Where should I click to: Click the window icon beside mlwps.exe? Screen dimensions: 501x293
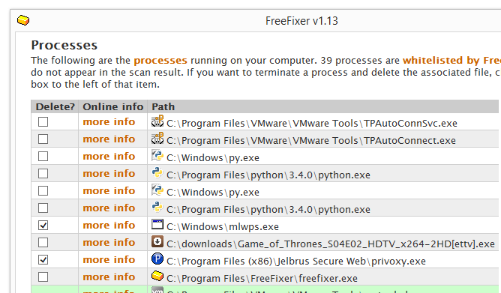157,225
